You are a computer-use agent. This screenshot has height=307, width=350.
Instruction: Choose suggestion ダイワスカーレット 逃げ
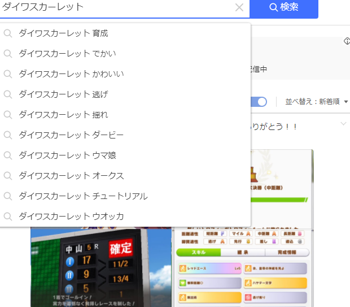125,94
